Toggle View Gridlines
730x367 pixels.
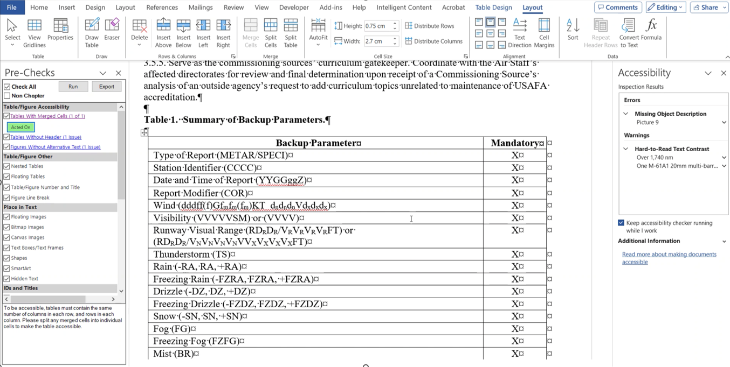35,32
